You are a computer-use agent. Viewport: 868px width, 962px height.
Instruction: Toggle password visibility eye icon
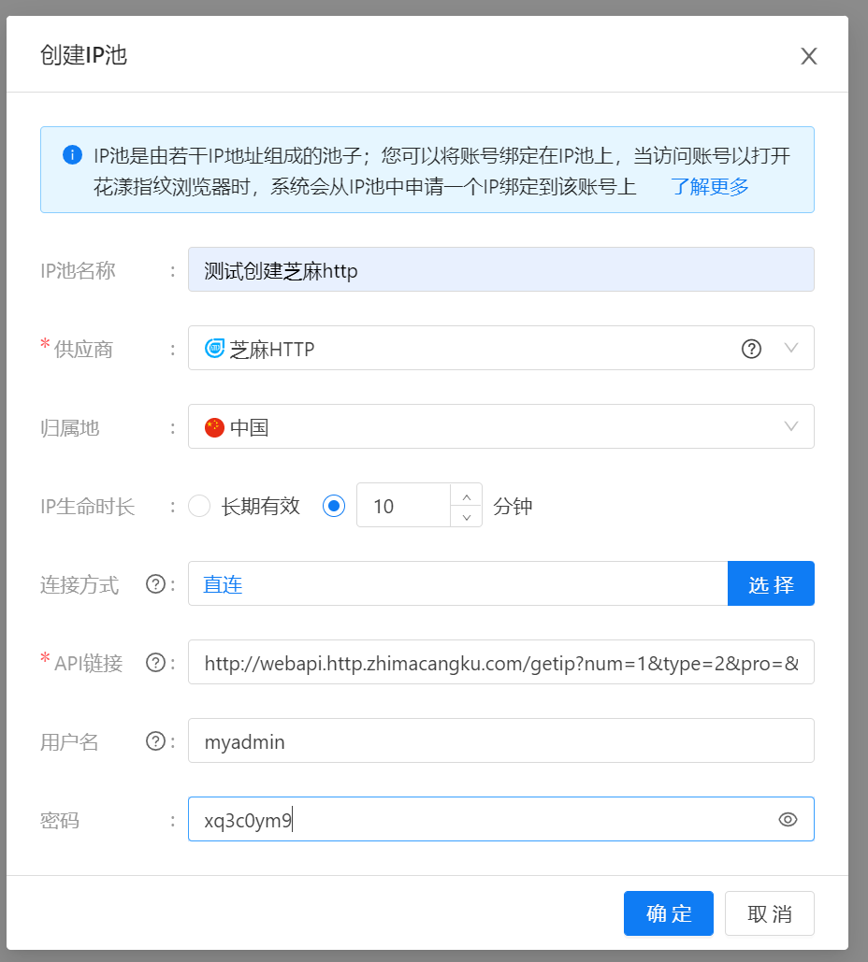coord(788,820)
